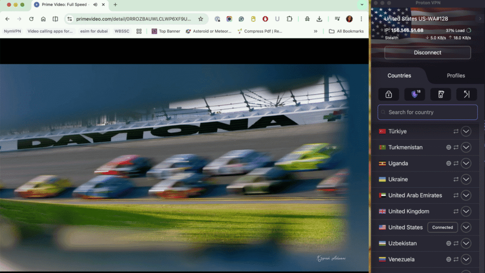Toggle Chrome side panel icon
This screenshot has height=273, width=485.
(55, 19)
